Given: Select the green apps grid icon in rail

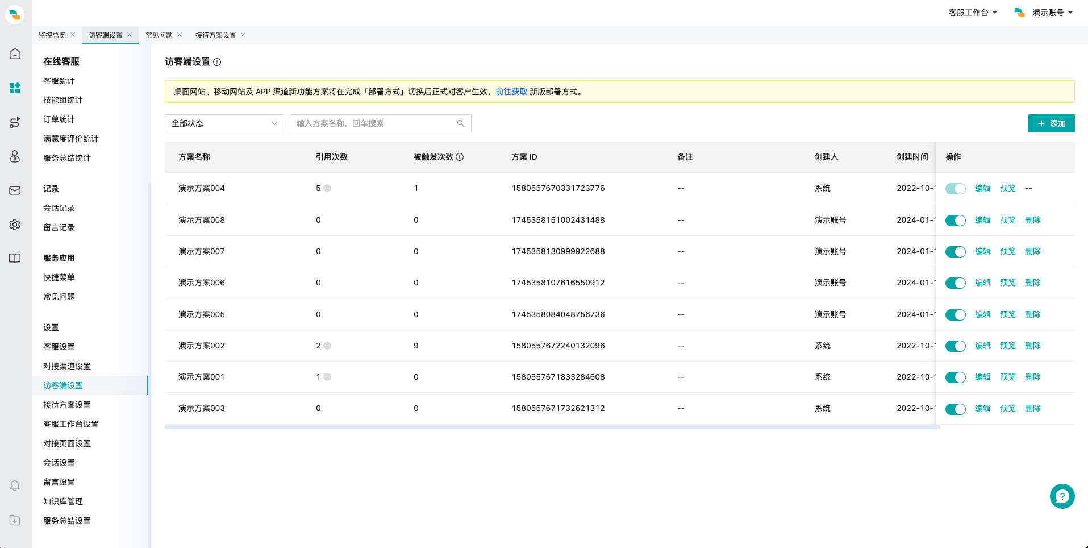Looking at the screenshot, I should pyautogui.click(x=15, y=88).
